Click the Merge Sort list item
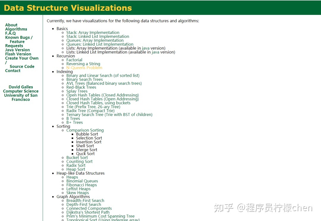Image resolution: width=321 pixels, height=221 pixels. (x=86, y=150)
